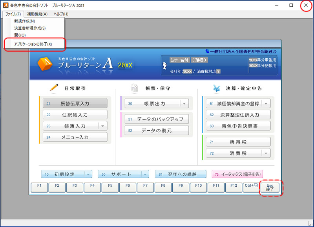Viewport: 314px width, 227px height.
Task: Choose 新規作成(N) in the File menu
Action: 24,21
